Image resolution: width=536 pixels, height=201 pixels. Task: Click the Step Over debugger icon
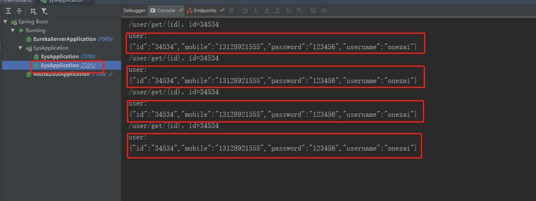pos(245,11)
